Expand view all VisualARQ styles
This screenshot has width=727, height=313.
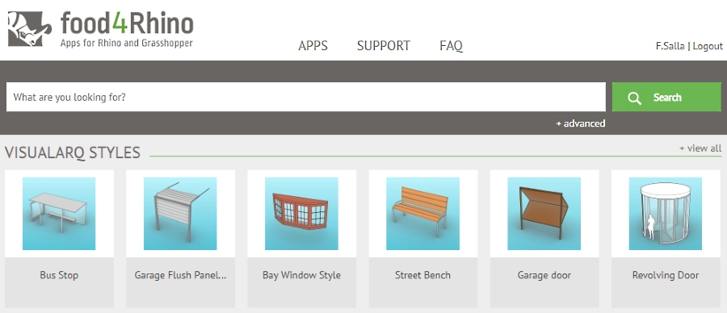coord(700,148)
